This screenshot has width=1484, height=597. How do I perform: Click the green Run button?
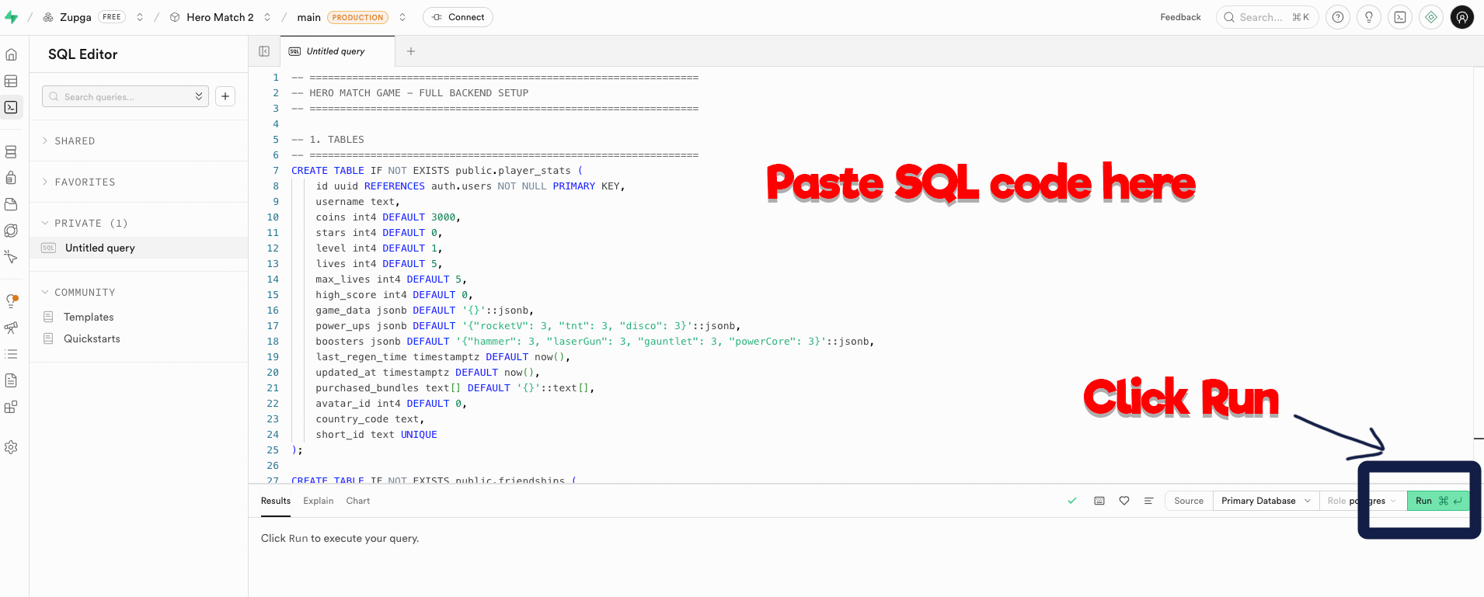[1438, 501]
